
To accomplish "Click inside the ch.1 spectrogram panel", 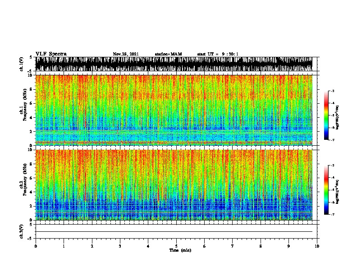I will tap(174, 110).
